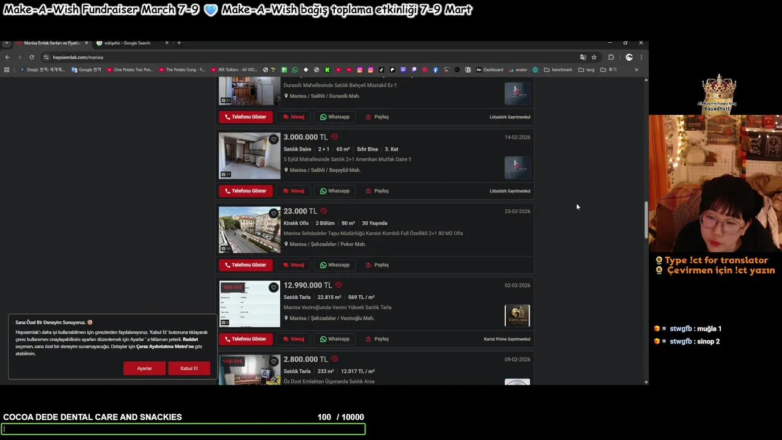Viewport: 782px width, 440px height.
Task: Favorite the 3.000.000 TL listing heart
Action: pos(273,139)
